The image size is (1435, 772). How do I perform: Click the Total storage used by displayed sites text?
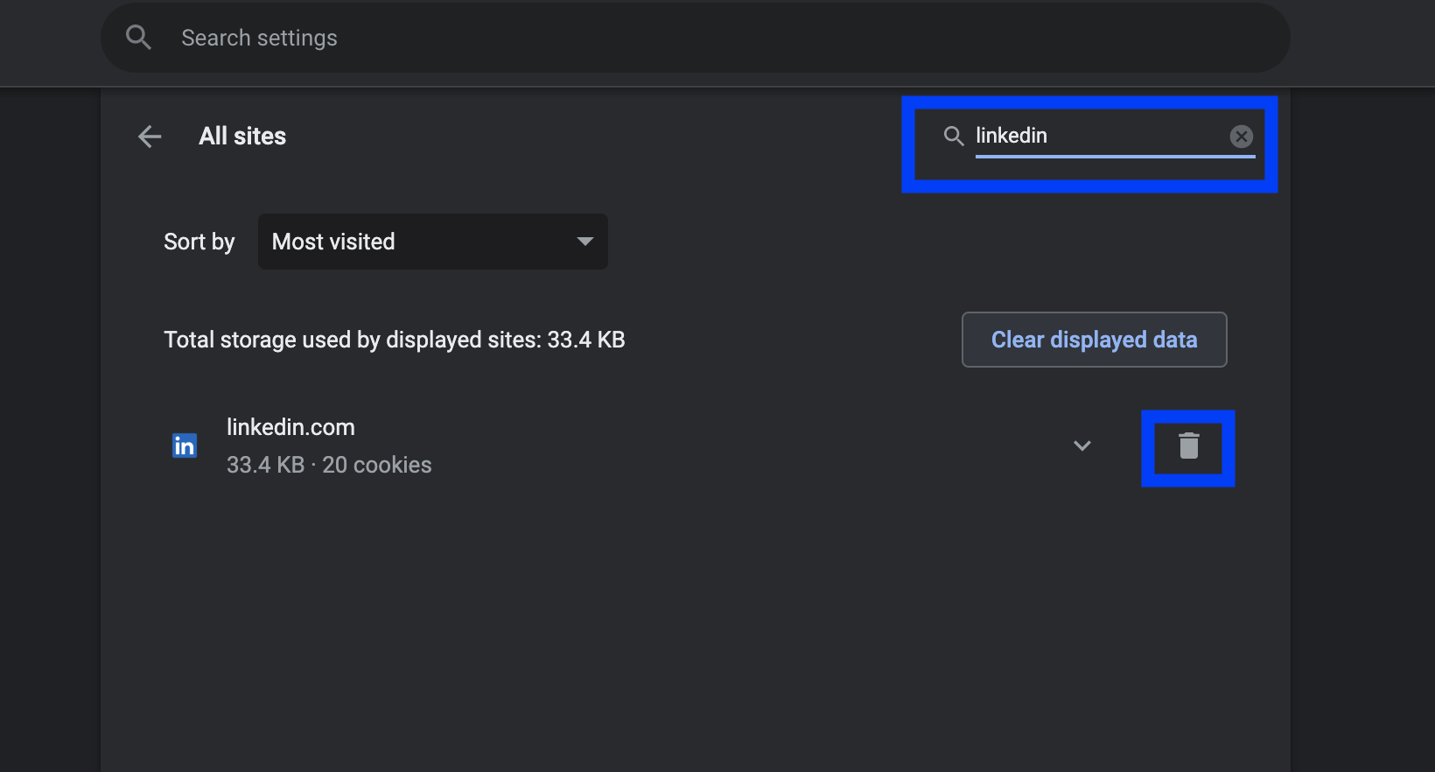395,340
